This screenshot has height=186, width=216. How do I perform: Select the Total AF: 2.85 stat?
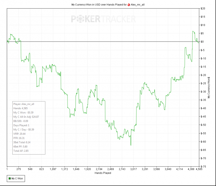(x=21, y=151)
